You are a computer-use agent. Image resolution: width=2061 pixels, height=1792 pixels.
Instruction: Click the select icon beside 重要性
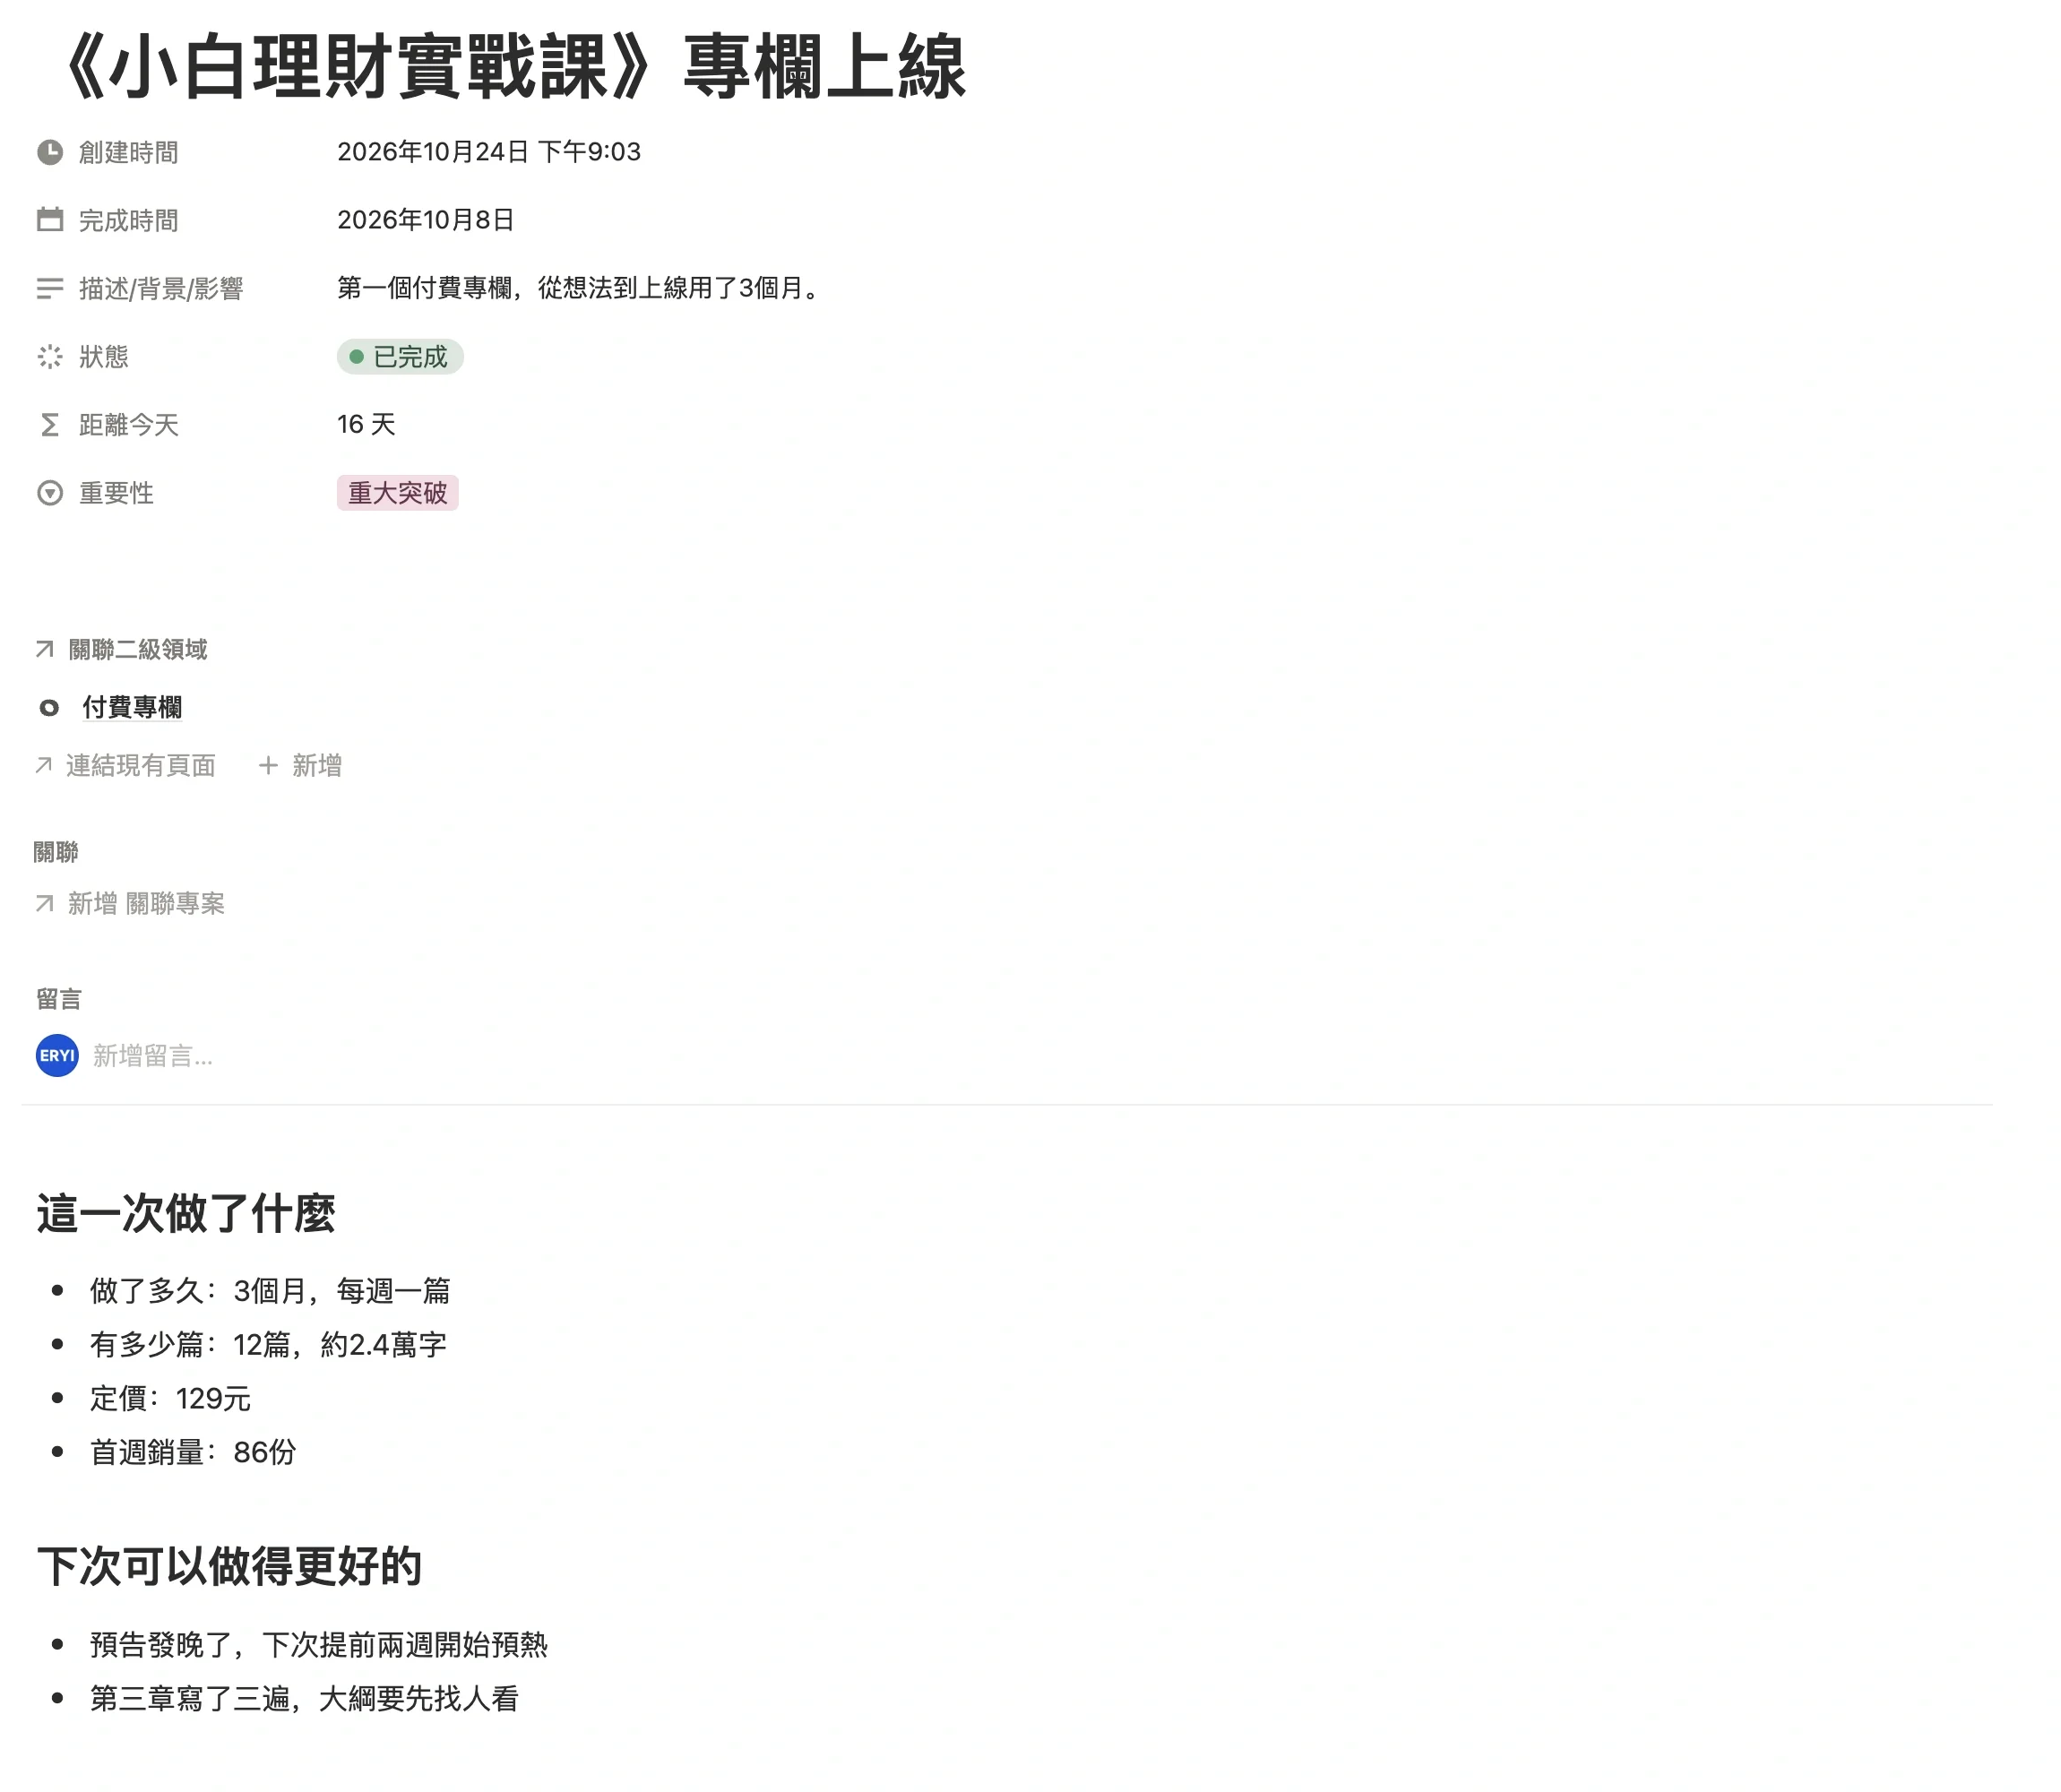click(x=50, y=493)
